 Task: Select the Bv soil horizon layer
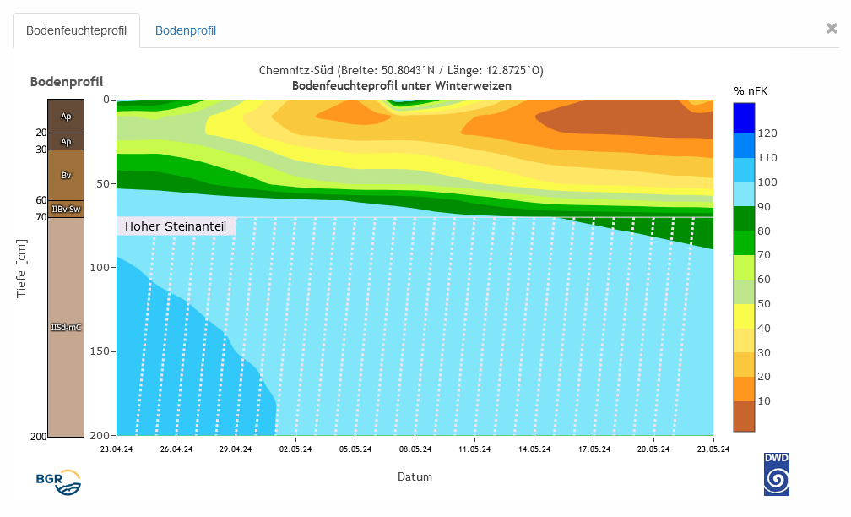[66, 175]
